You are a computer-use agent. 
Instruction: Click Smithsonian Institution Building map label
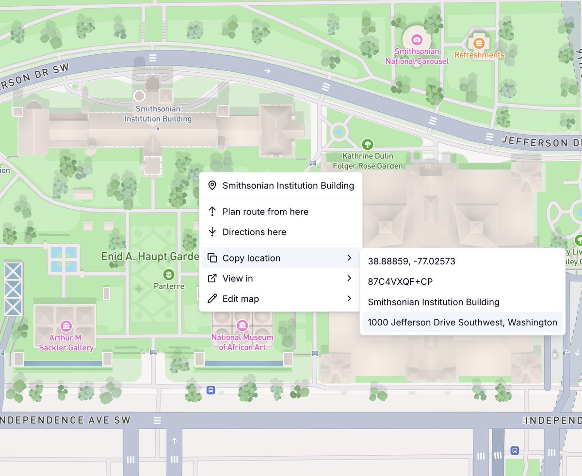coord(158,114)
